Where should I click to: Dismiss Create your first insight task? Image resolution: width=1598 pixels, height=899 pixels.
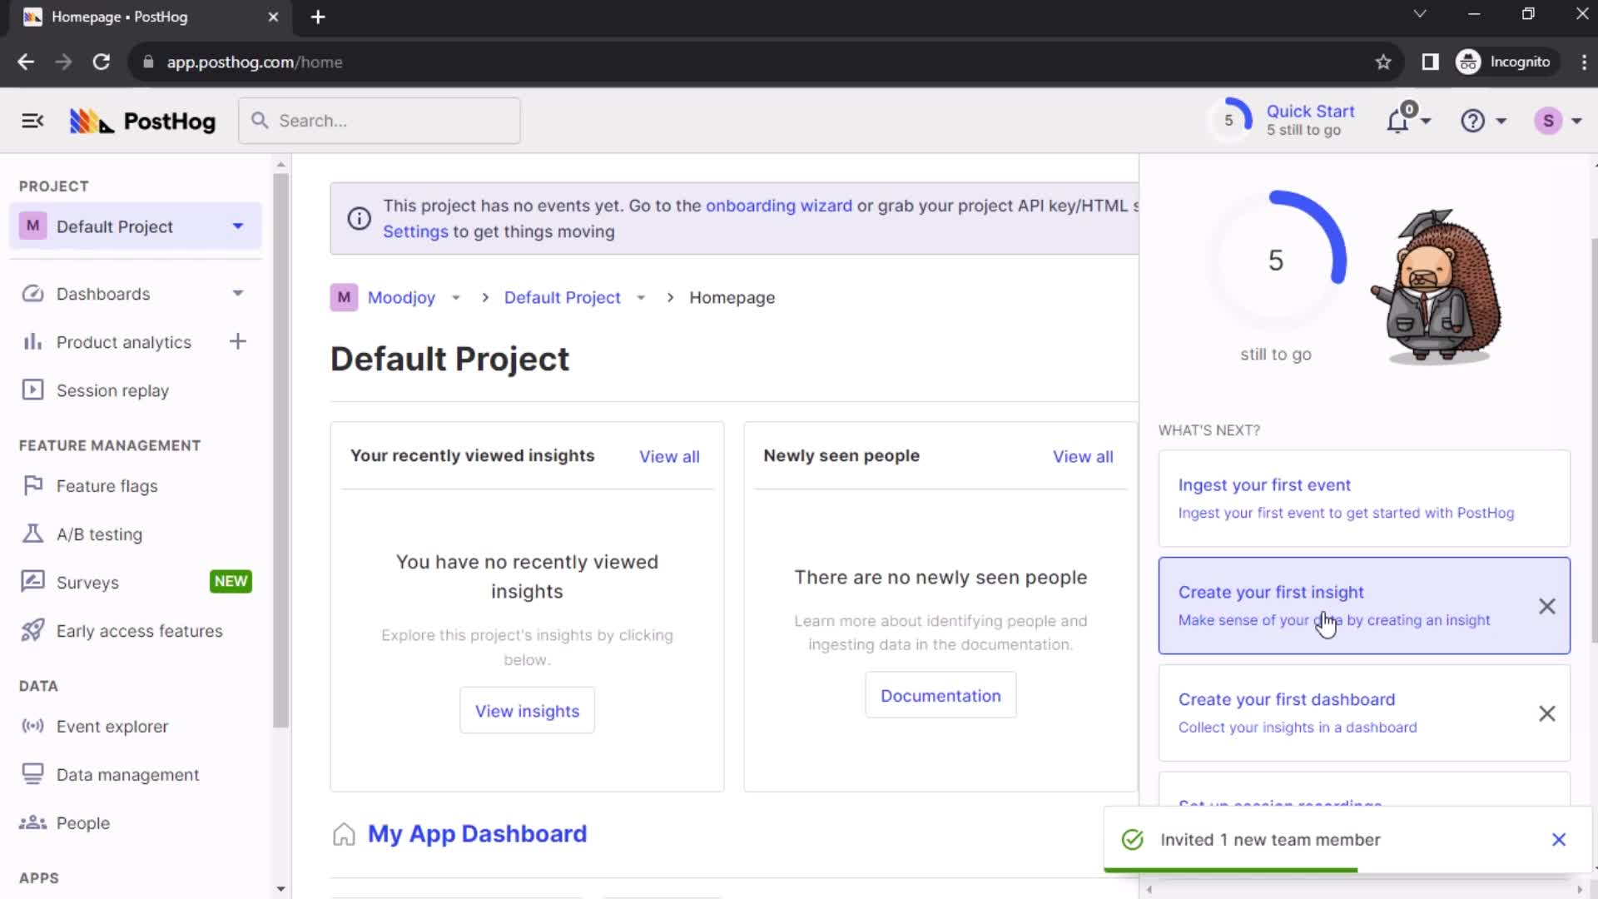click(x=1546, y=605)
